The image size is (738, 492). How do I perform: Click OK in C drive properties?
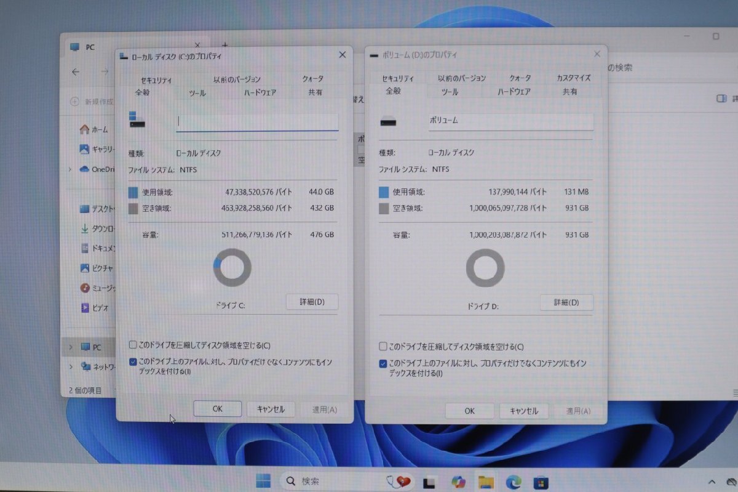point(217,409)
